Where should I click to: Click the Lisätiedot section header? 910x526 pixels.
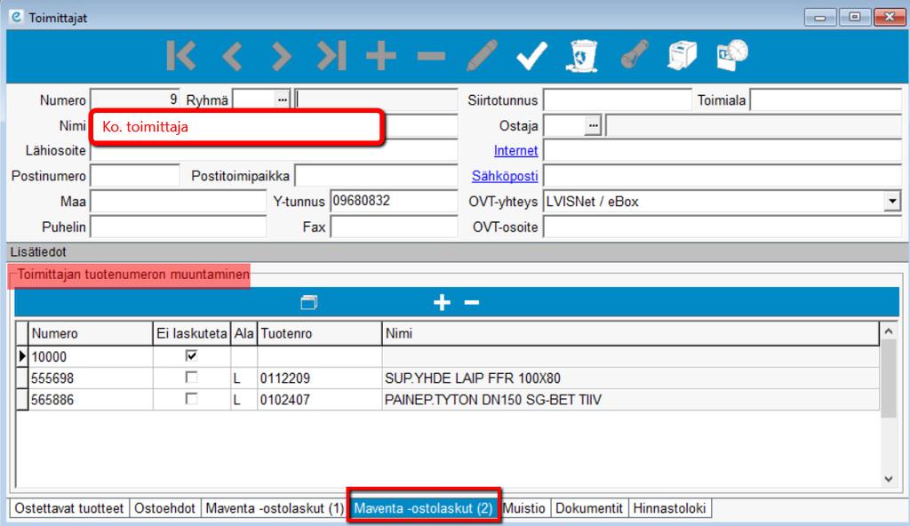coord(458,252)
